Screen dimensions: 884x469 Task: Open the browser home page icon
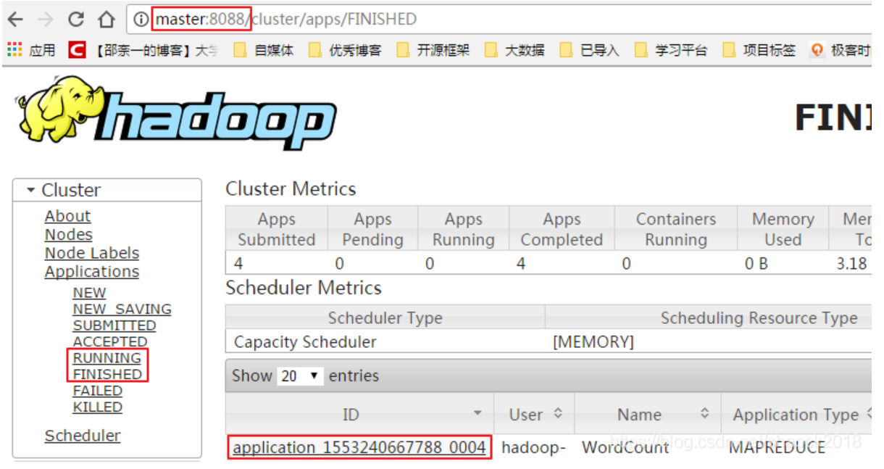click(106, 19)
